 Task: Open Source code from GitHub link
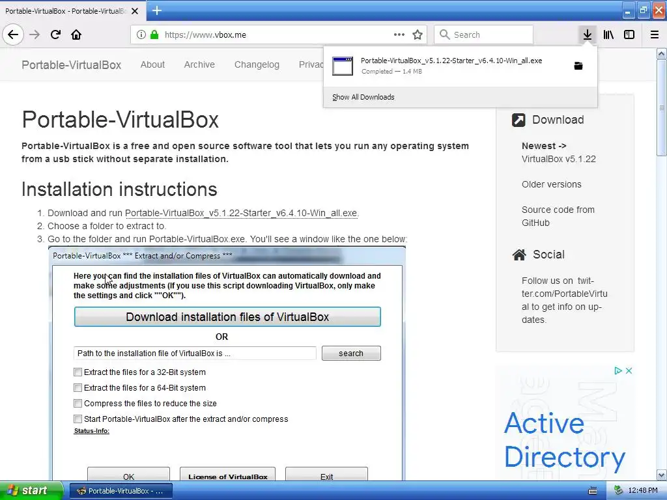(558, 216)
